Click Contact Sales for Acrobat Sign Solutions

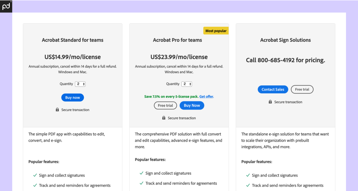[x=273, y=89]
